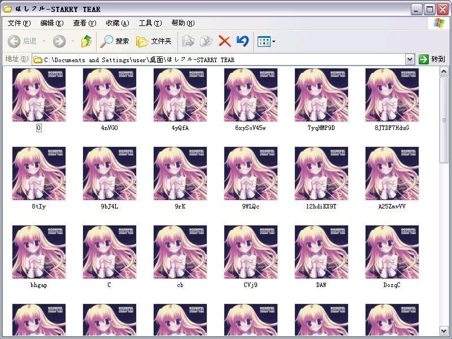This screenshot has width=452, height=339.
Task: Click the file name label 9bJ4L
Action: coord(110,206)
